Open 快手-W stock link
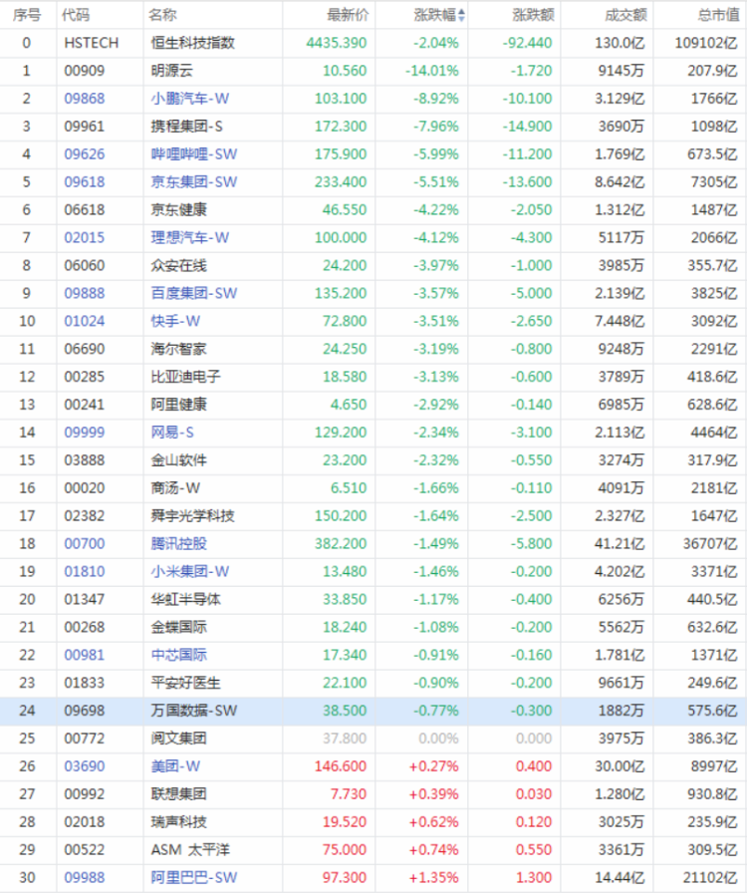The width and height of the screenshot is (747, 893). pos(175,321)
